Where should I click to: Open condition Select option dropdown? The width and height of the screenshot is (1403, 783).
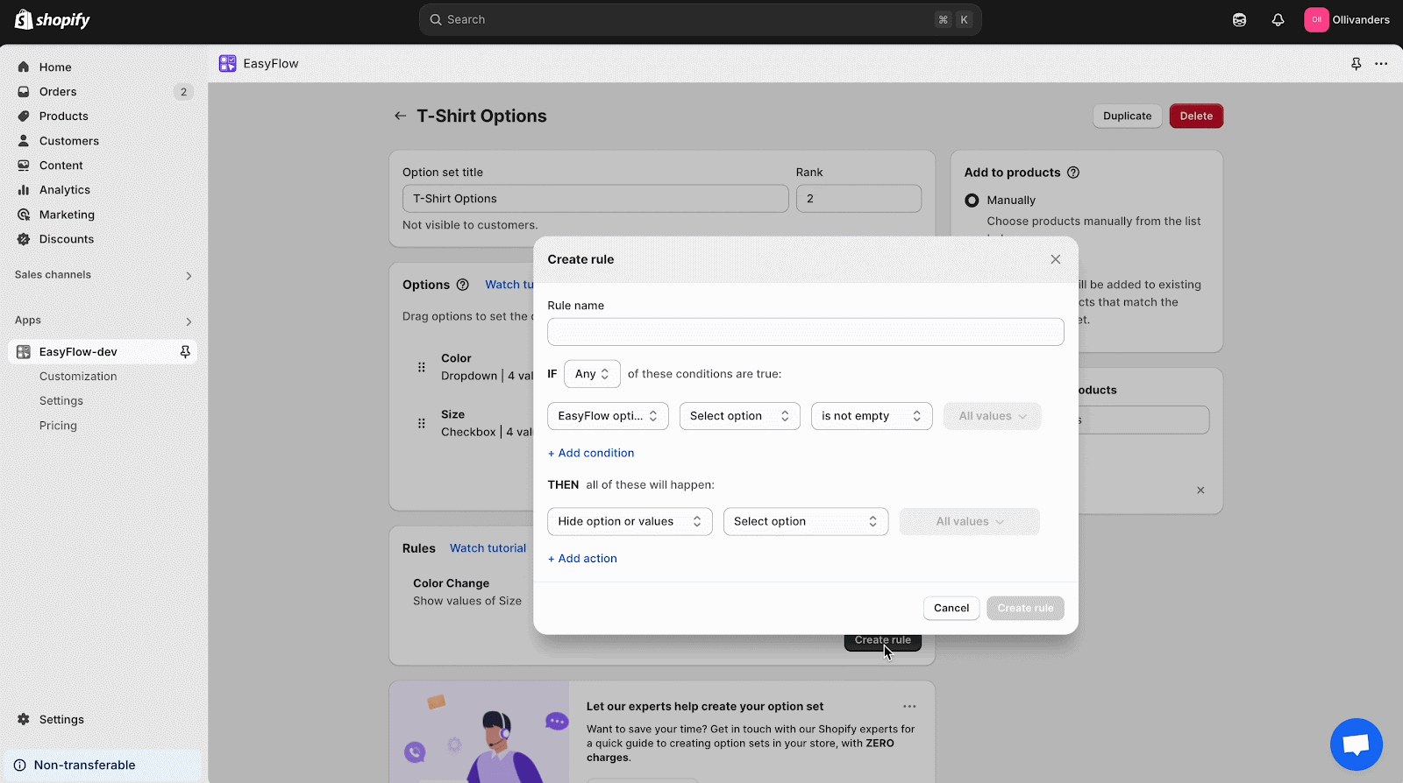[x=739, y=416]
